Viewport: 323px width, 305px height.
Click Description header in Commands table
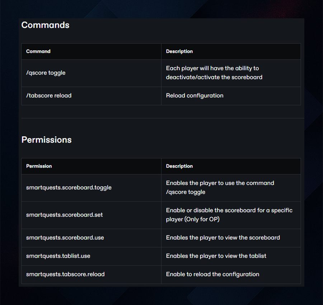(x=179, y=51)
